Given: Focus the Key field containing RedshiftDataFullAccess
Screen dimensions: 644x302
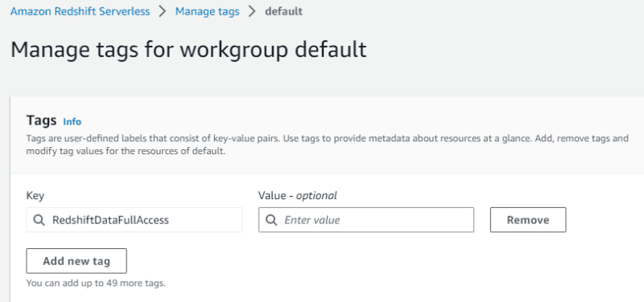Looking at the screenshot, I should 134,220.
